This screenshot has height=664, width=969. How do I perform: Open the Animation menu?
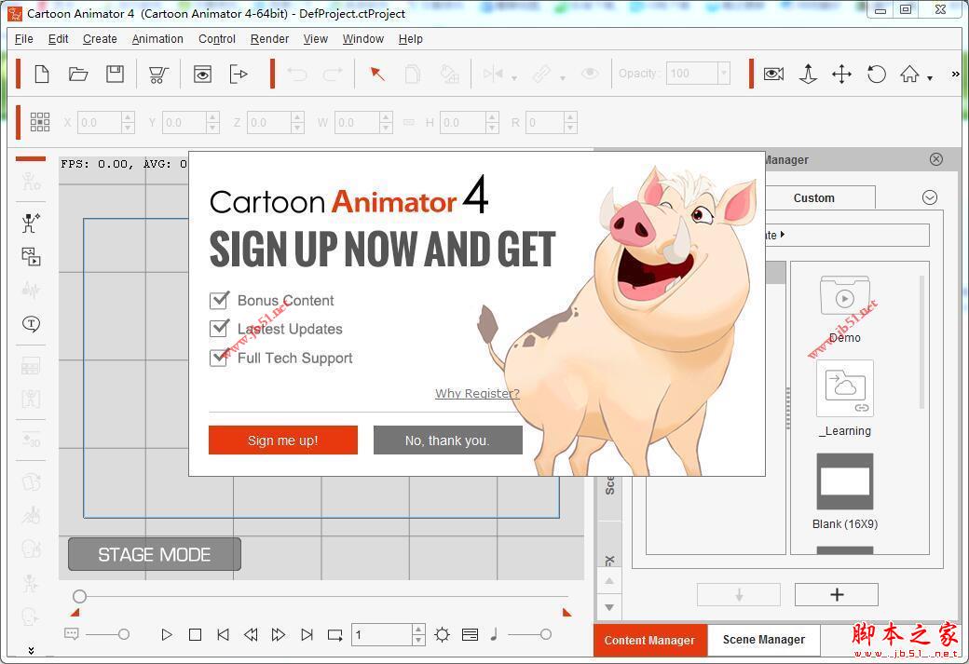pos(157,39)
